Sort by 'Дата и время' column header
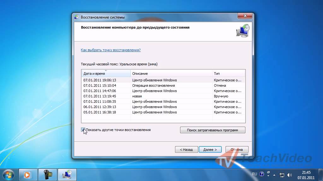This screenshot has height=181, width=323. coord(106,74)
